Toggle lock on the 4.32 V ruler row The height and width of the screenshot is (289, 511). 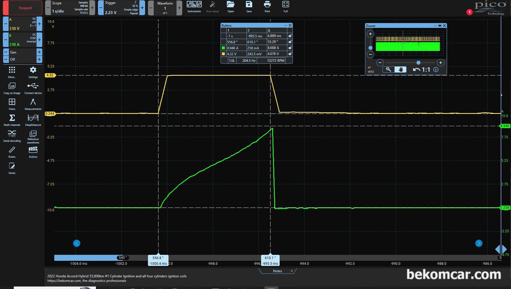pos(289,53)
